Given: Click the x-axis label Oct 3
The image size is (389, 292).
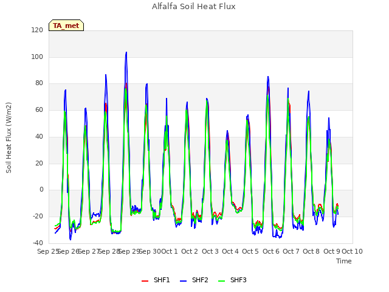Looking at the screenshot, I should click(x=210, y=251).
